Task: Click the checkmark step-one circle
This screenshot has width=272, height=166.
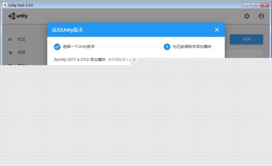Action: click(x=57, y=47)
